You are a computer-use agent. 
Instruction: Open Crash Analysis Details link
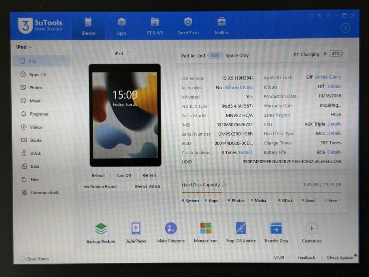(x=246, y=152)
